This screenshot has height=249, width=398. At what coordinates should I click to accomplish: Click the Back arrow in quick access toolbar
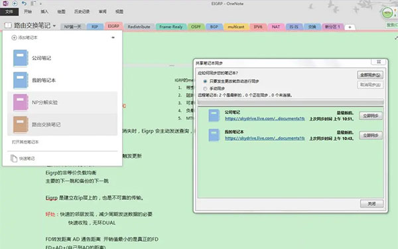click(x=15, y=3)
